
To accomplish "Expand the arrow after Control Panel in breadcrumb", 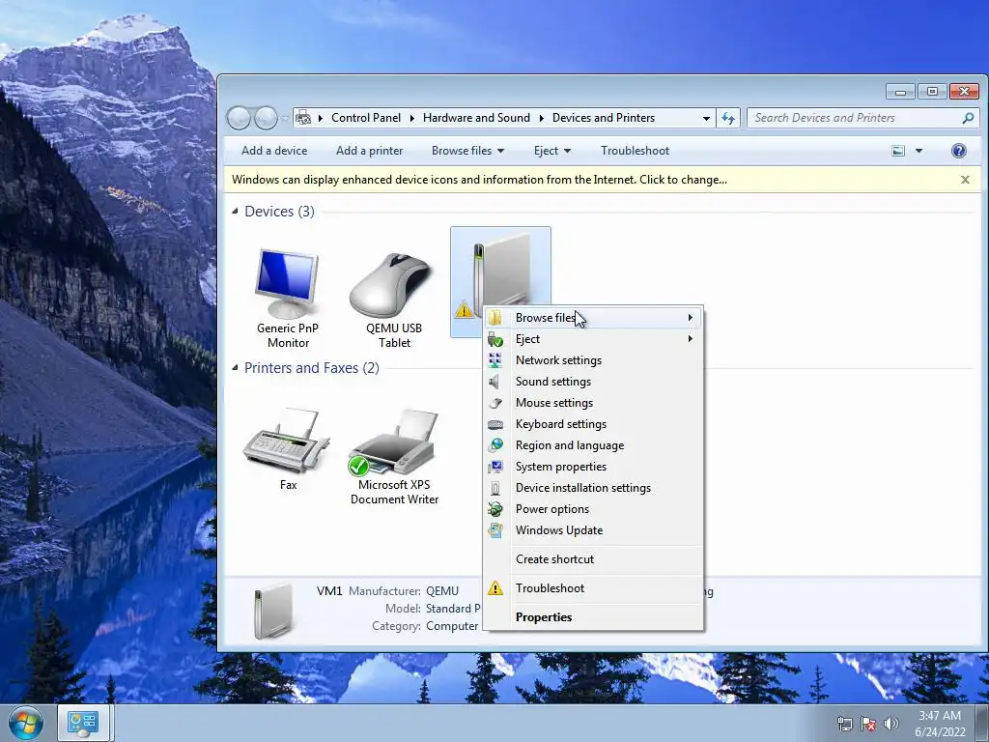I will [411, 118].
